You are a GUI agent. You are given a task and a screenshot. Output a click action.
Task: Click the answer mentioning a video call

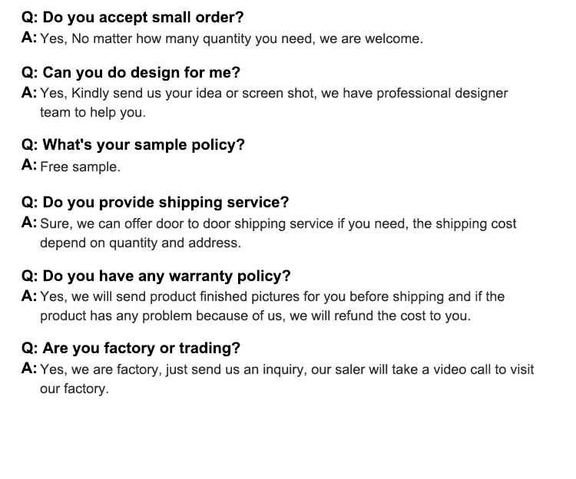point(286,369)
